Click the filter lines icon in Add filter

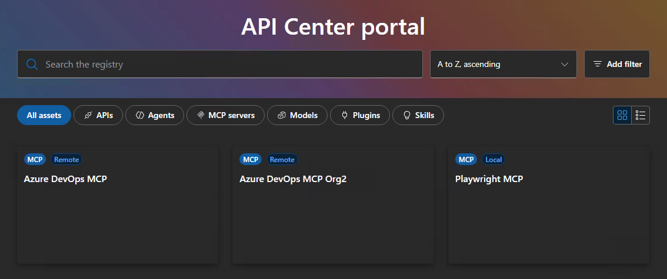(x=598, y=64)
